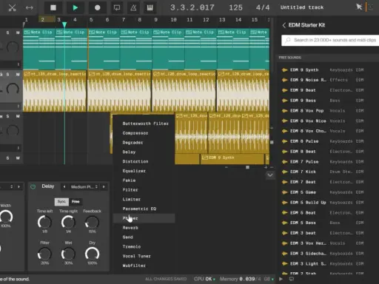Click the Delay Wet knob

click(x=68, y=254)
